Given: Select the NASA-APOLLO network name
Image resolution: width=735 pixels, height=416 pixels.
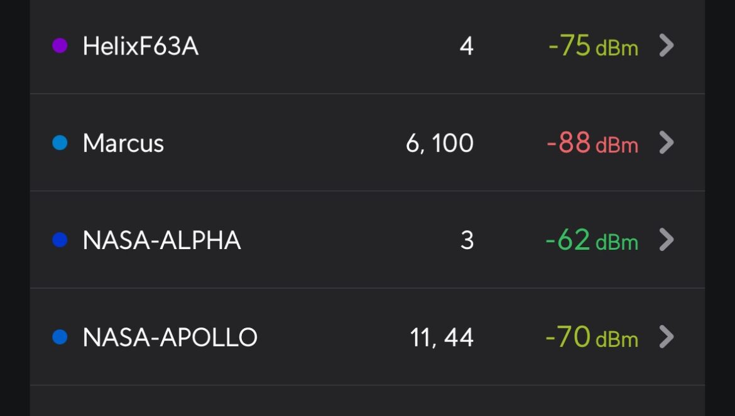Looking at the screenshot, I should pyautogui.click(x=170, y=338).
